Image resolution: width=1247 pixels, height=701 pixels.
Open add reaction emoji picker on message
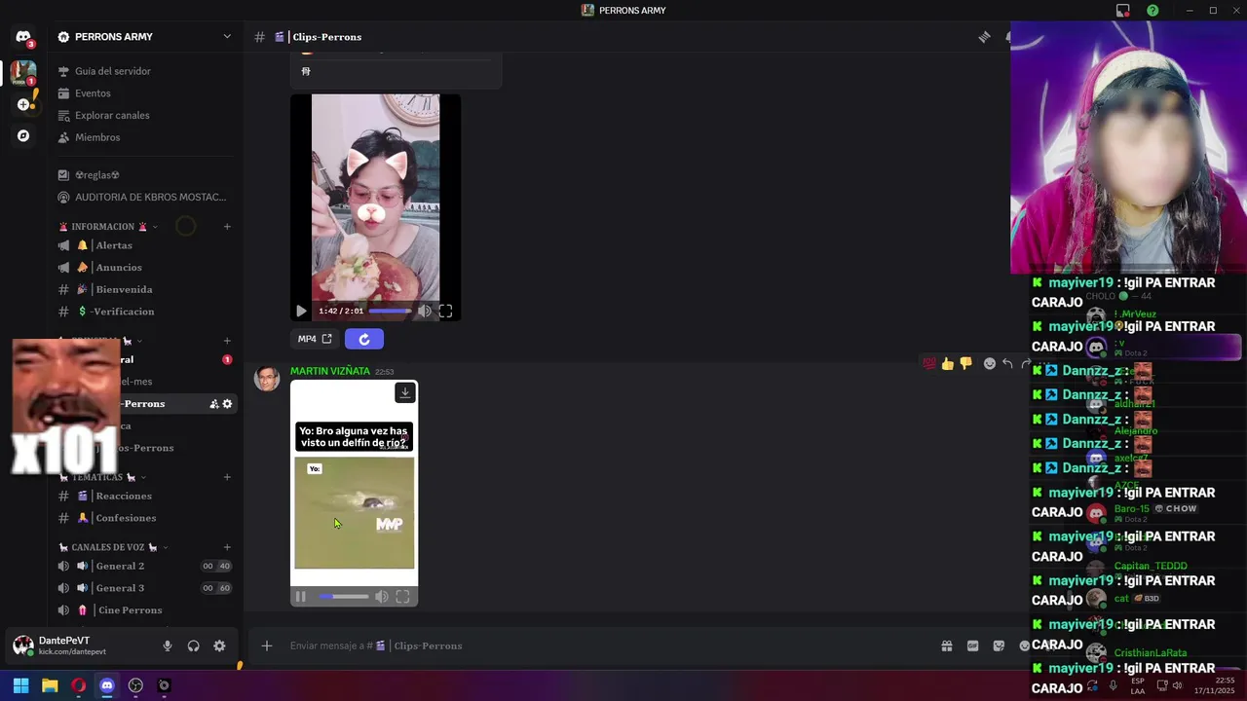(x=990, y=363)
